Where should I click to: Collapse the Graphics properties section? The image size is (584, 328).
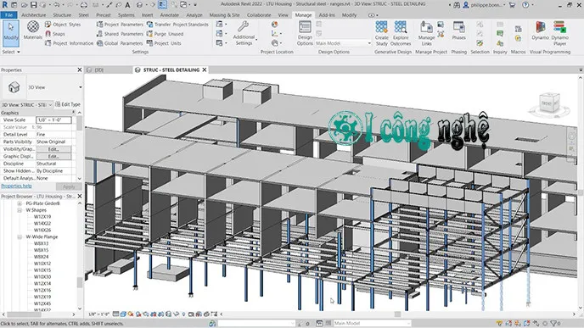(73, 113)
